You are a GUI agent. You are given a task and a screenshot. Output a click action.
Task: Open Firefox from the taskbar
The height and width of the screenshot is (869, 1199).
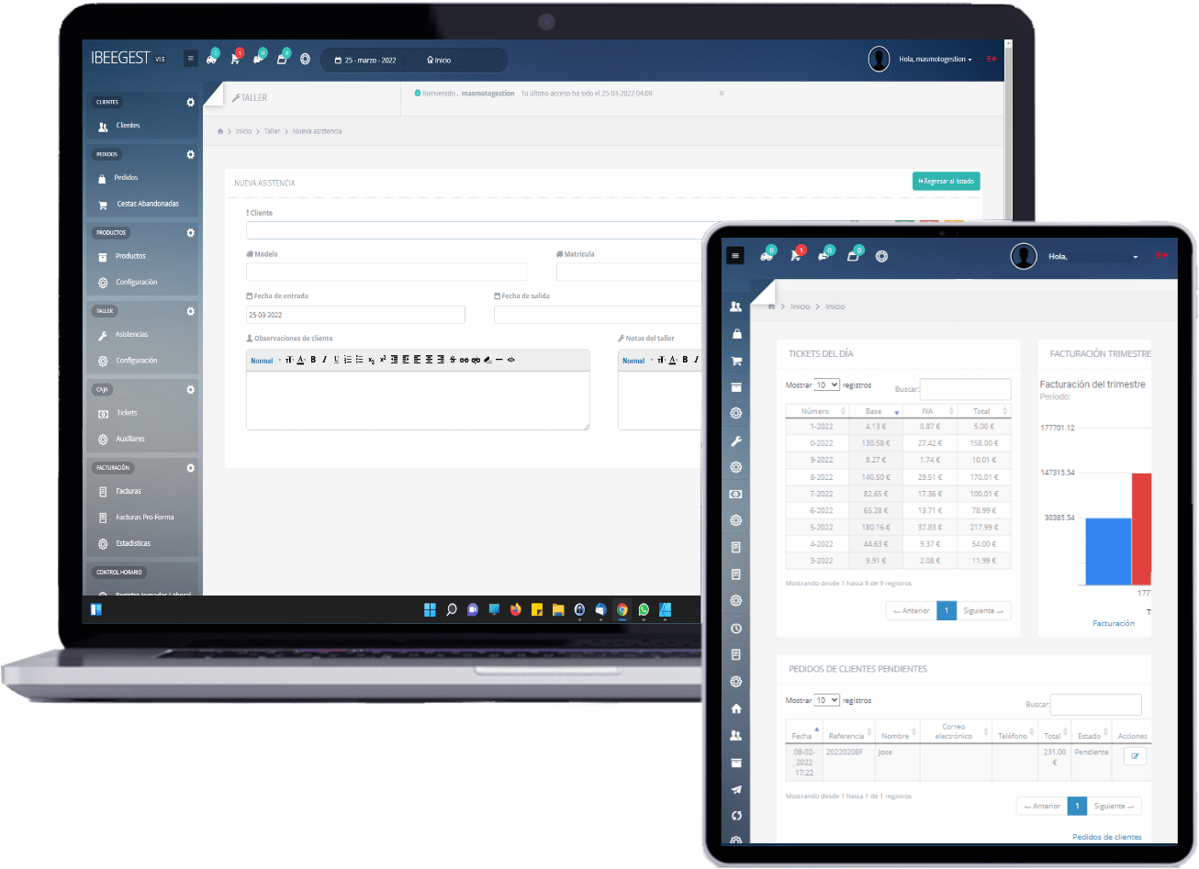click(515, 609)
